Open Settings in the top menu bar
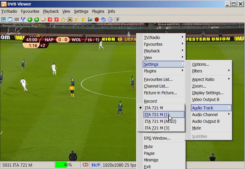 [x=81, y=11]
